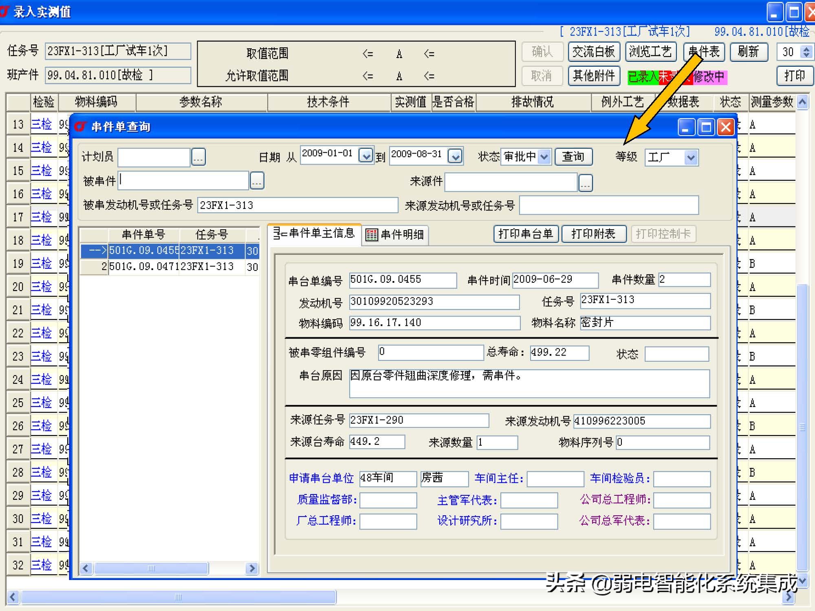
Task: Click the 任务号 column header in list
Action: (211, 235)
